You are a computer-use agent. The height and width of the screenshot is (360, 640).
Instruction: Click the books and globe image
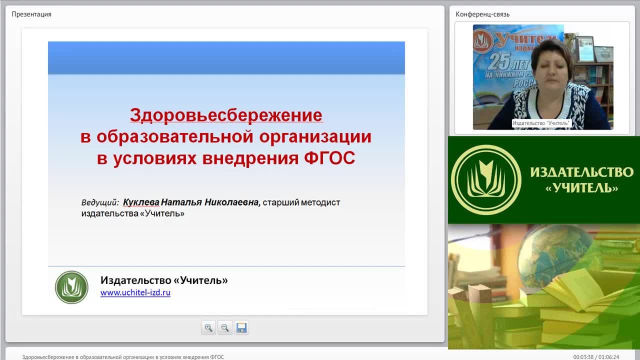click(x=544, y=286)
